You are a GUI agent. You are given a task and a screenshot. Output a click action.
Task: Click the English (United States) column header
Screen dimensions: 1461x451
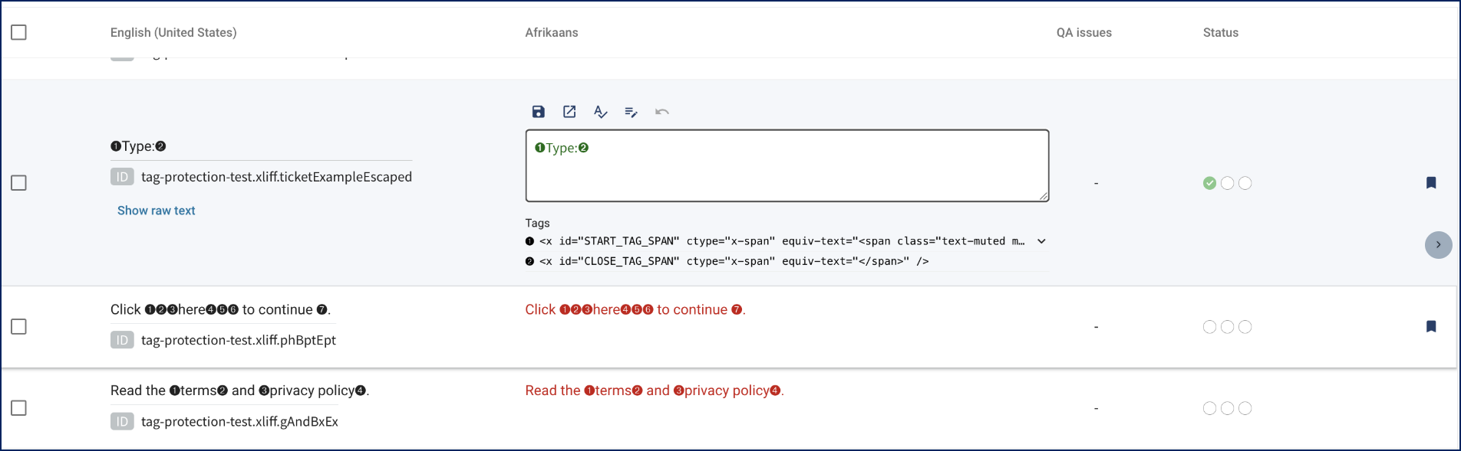coord(173,32)
